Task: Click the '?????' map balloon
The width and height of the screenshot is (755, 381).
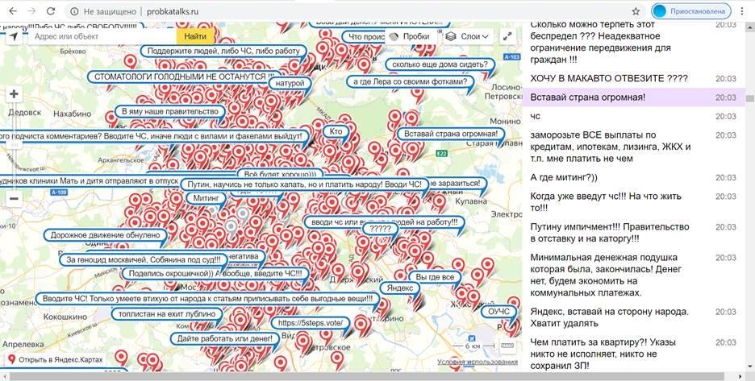Action: [379, 229]
